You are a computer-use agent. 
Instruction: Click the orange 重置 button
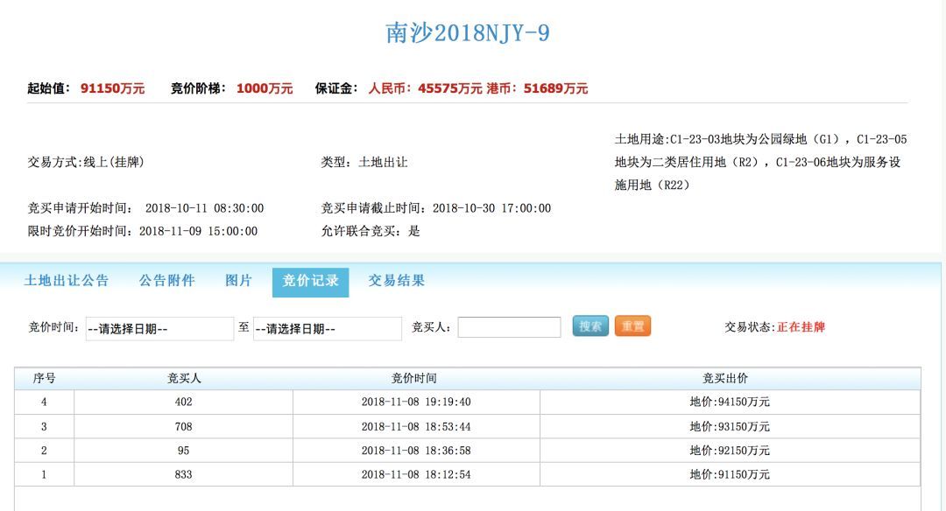(632, 326)
